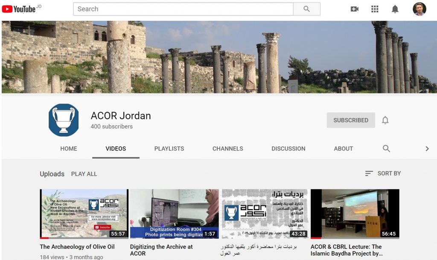Click PLAY ALL to start uploads playlist

(84, 174)
